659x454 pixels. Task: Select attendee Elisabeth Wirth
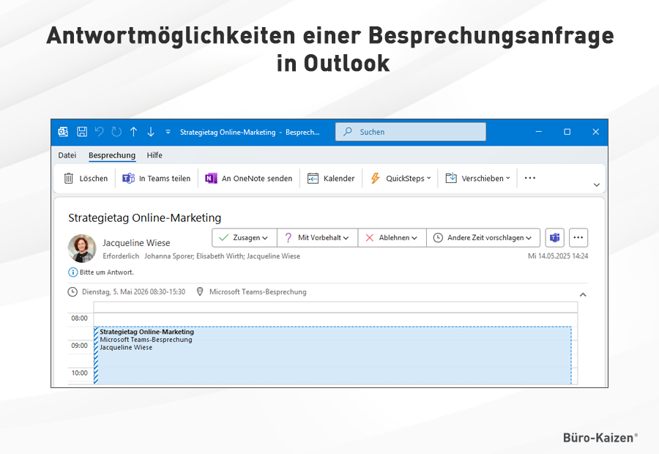pos(220,256)
